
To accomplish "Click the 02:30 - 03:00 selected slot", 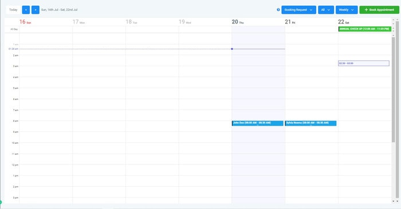I will click(364, 63).
